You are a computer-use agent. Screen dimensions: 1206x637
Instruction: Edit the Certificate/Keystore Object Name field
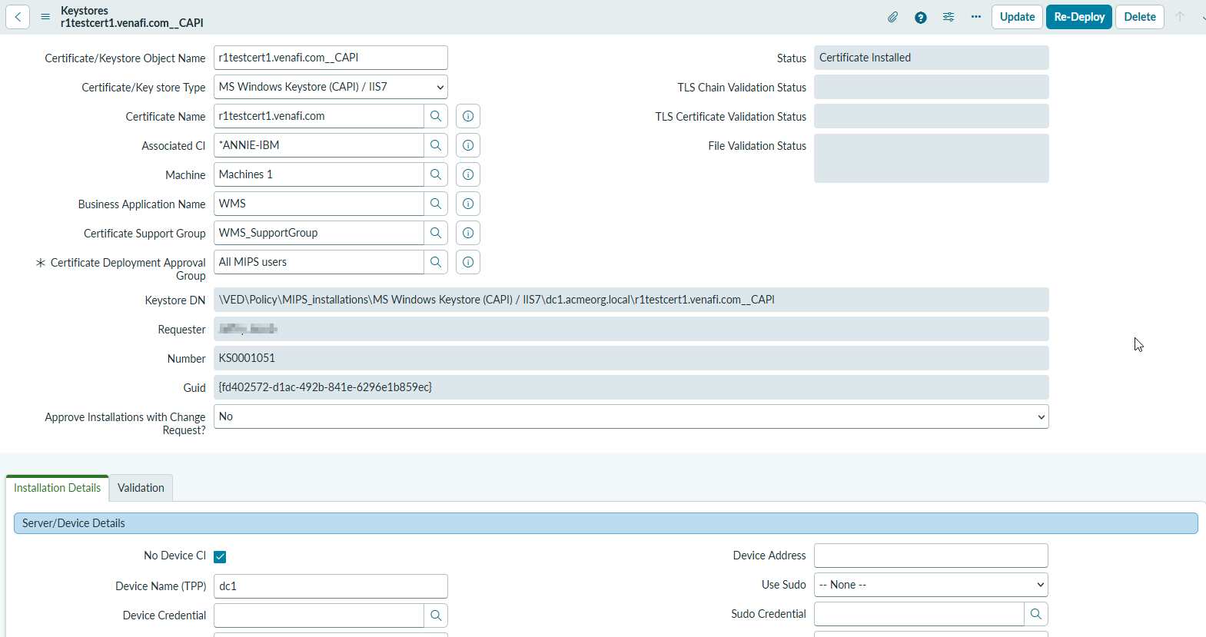coord(331,58)
